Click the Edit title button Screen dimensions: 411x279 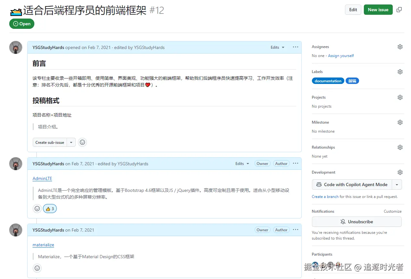point(353,10)
